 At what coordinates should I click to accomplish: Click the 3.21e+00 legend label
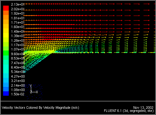pyautogui.click(x=18, y=81)
